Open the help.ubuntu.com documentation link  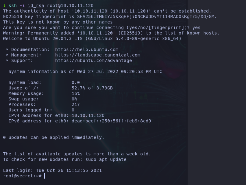coord(87,49)
